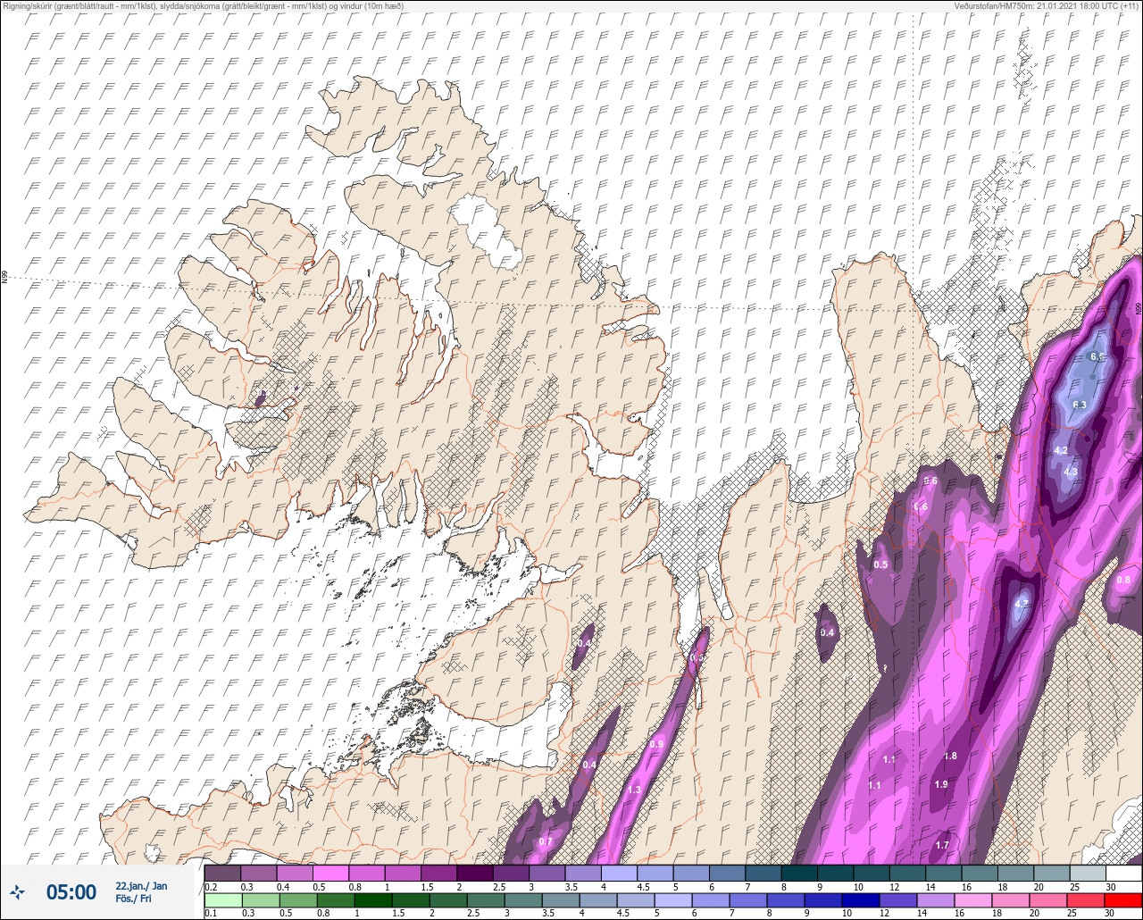This screenshot has height=920, width=1143.
Task: Click the white glacier area in the northern peninsula
Action: [485, 232]
